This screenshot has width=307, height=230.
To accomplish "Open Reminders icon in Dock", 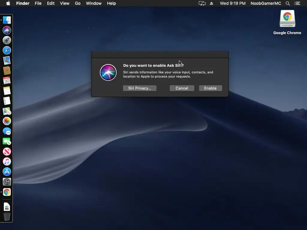I will pyautogui.click(x=7, y=101).
